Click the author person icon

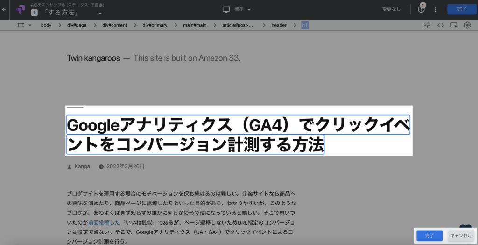(x=69, y=166)
